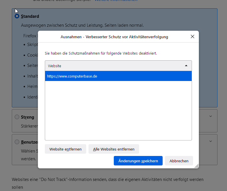Grab the dialog resize grip corner
This screenshot has height=191, width=227.
point(197,166)
